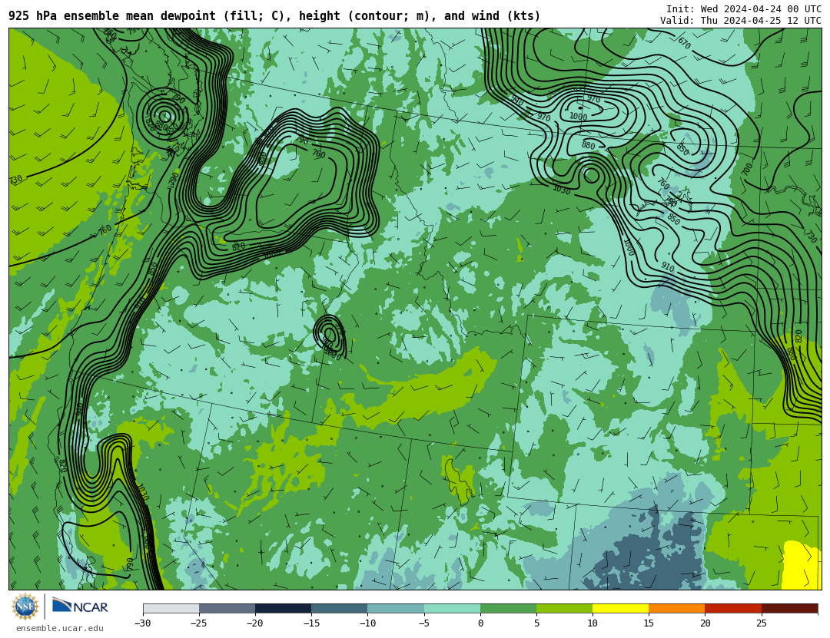Select the green 0 to 5 colorbar segment

tap(508, 608)
